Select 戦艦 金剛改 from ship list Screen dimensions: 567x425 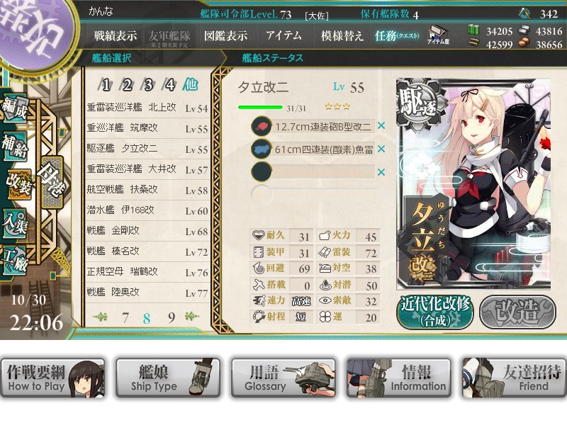coord(147,231)
